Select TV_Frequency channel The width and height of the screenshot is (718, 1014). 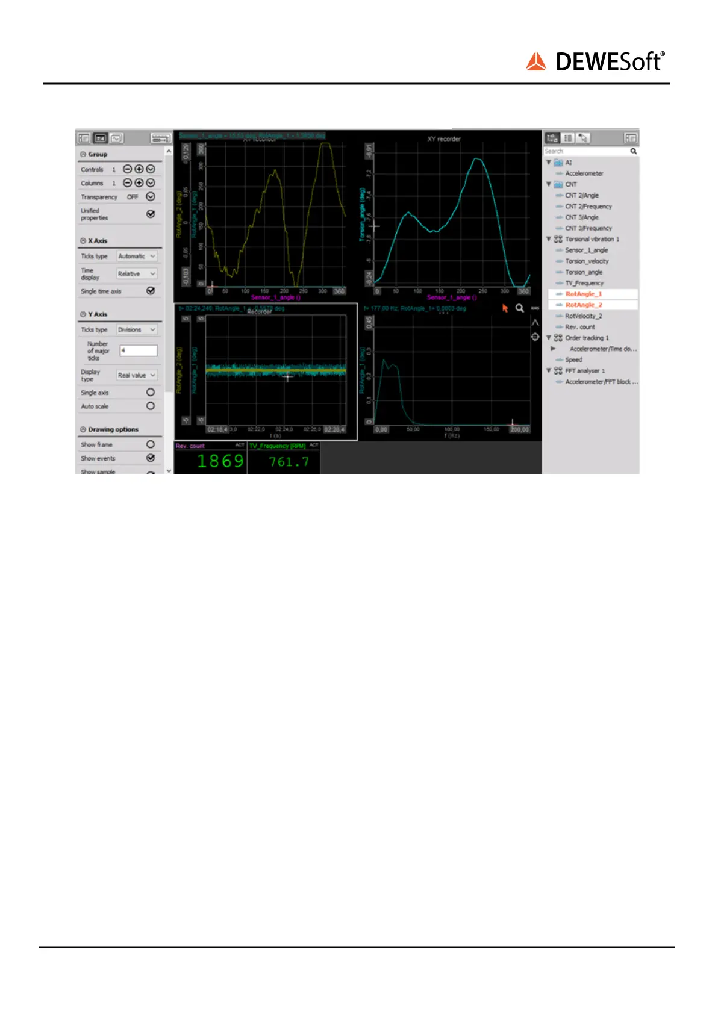(584, 283)
